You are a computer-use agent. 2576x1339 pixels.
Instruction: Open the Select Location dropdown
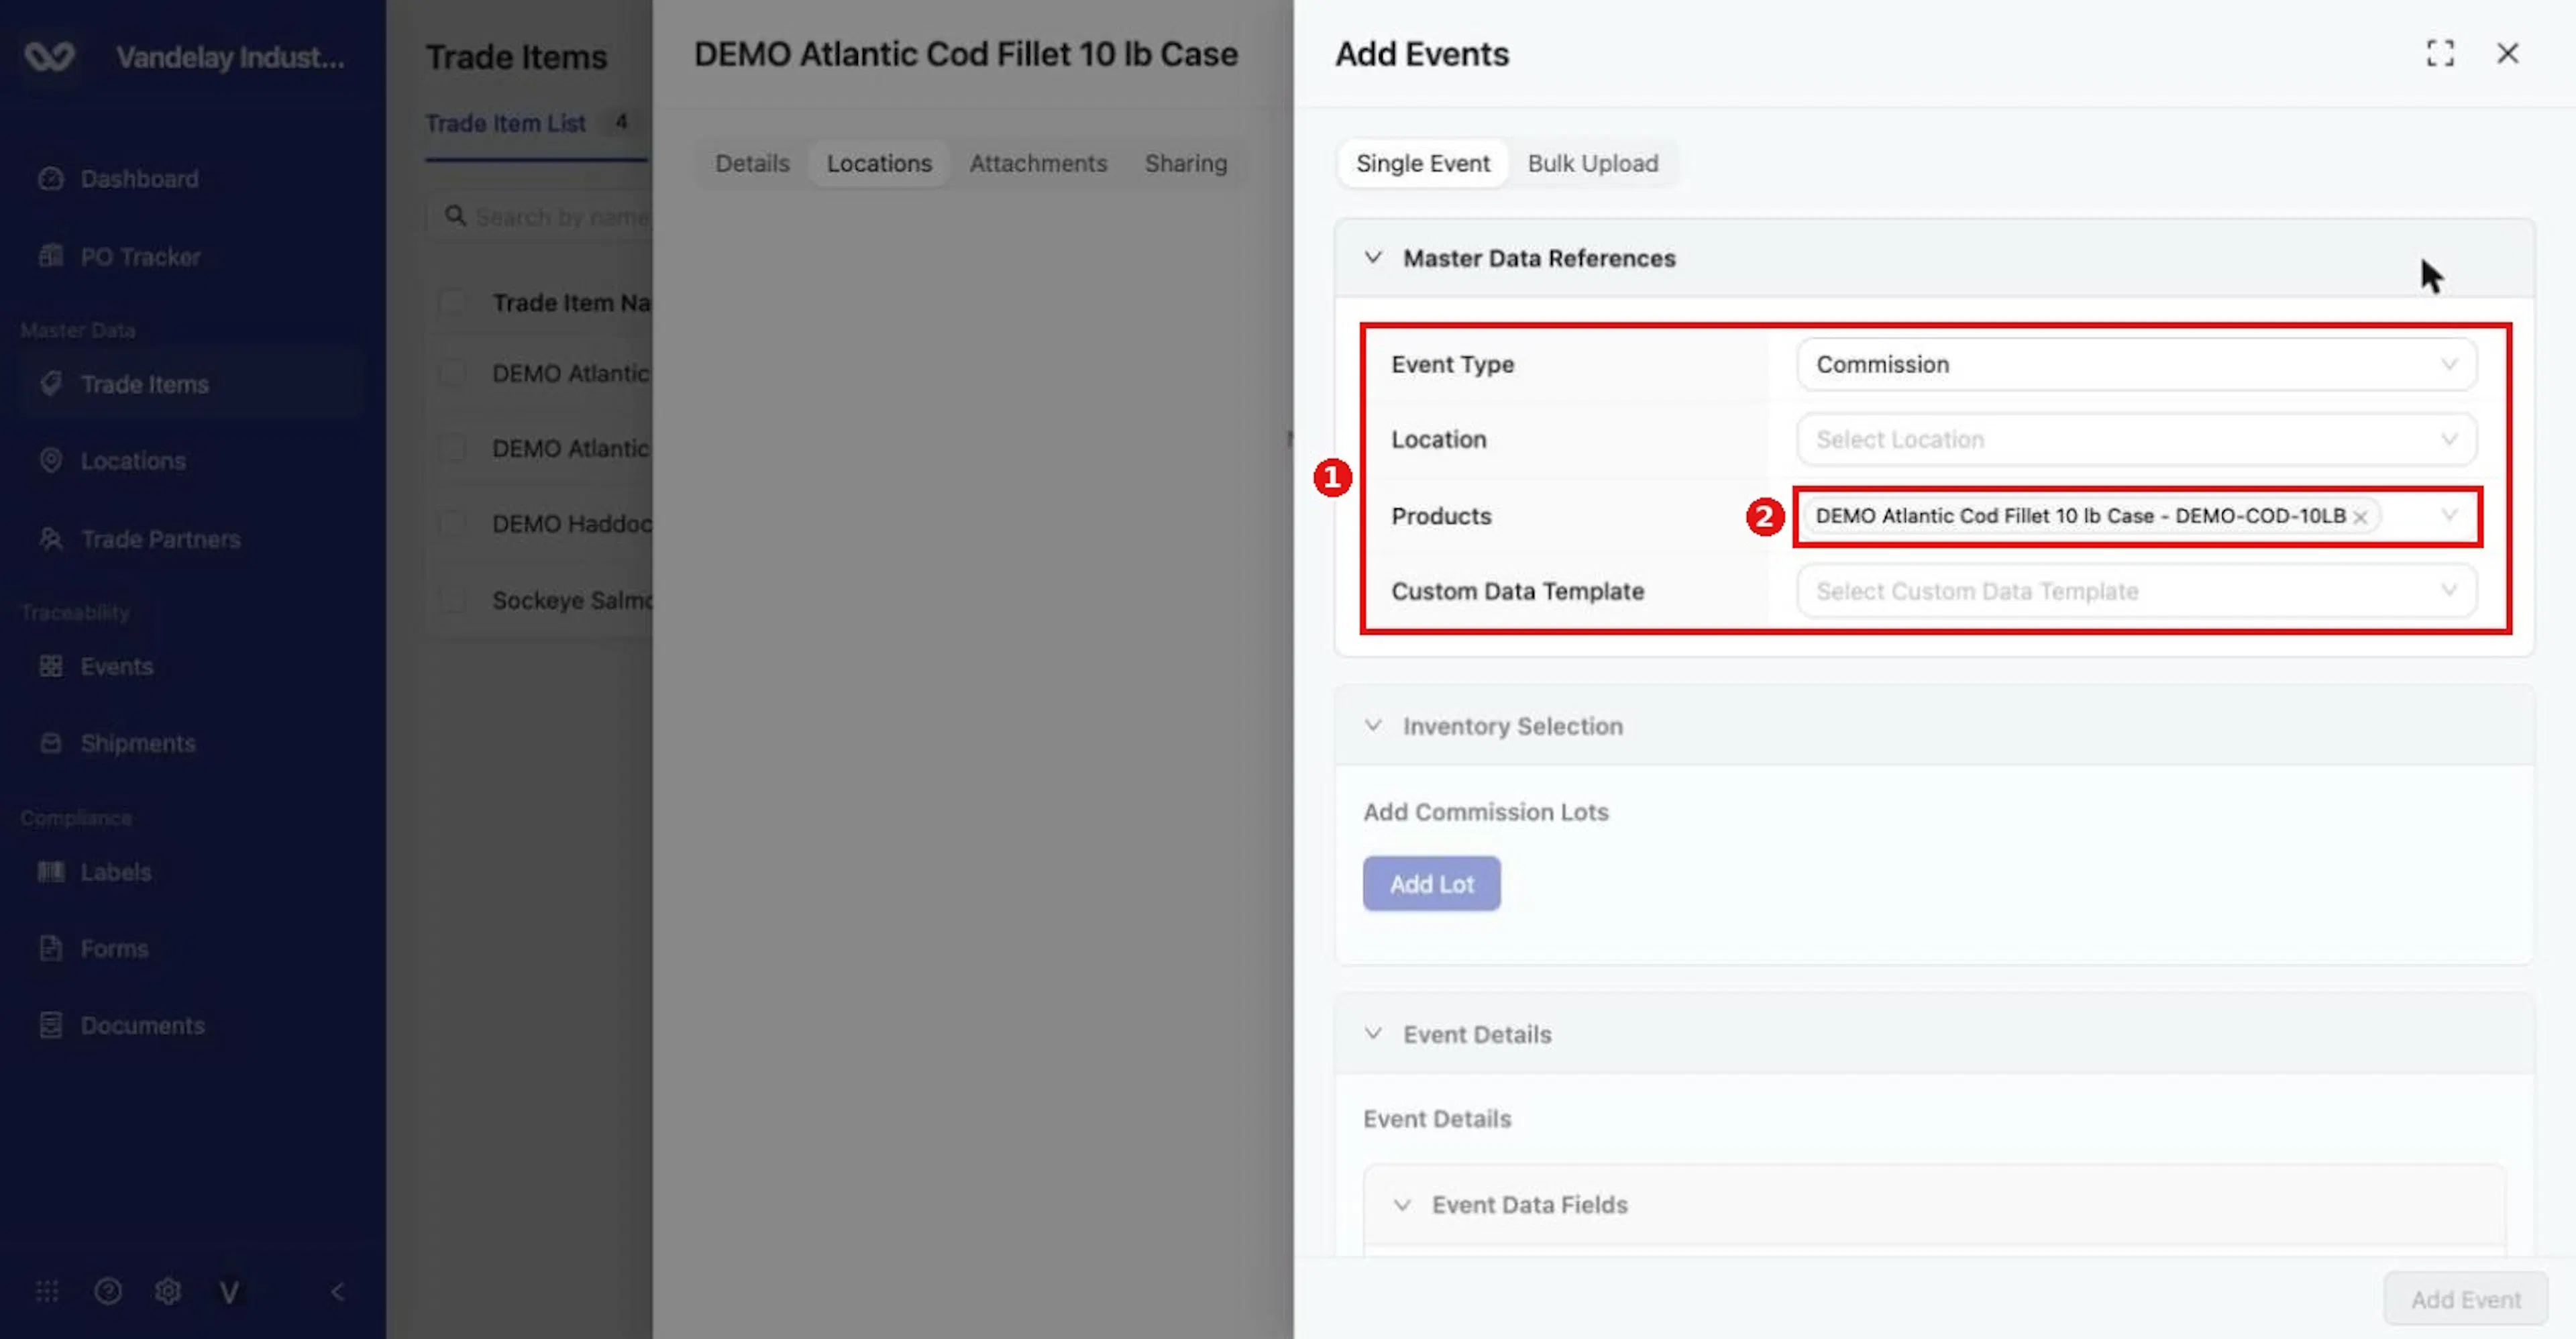coord(2136,439)
